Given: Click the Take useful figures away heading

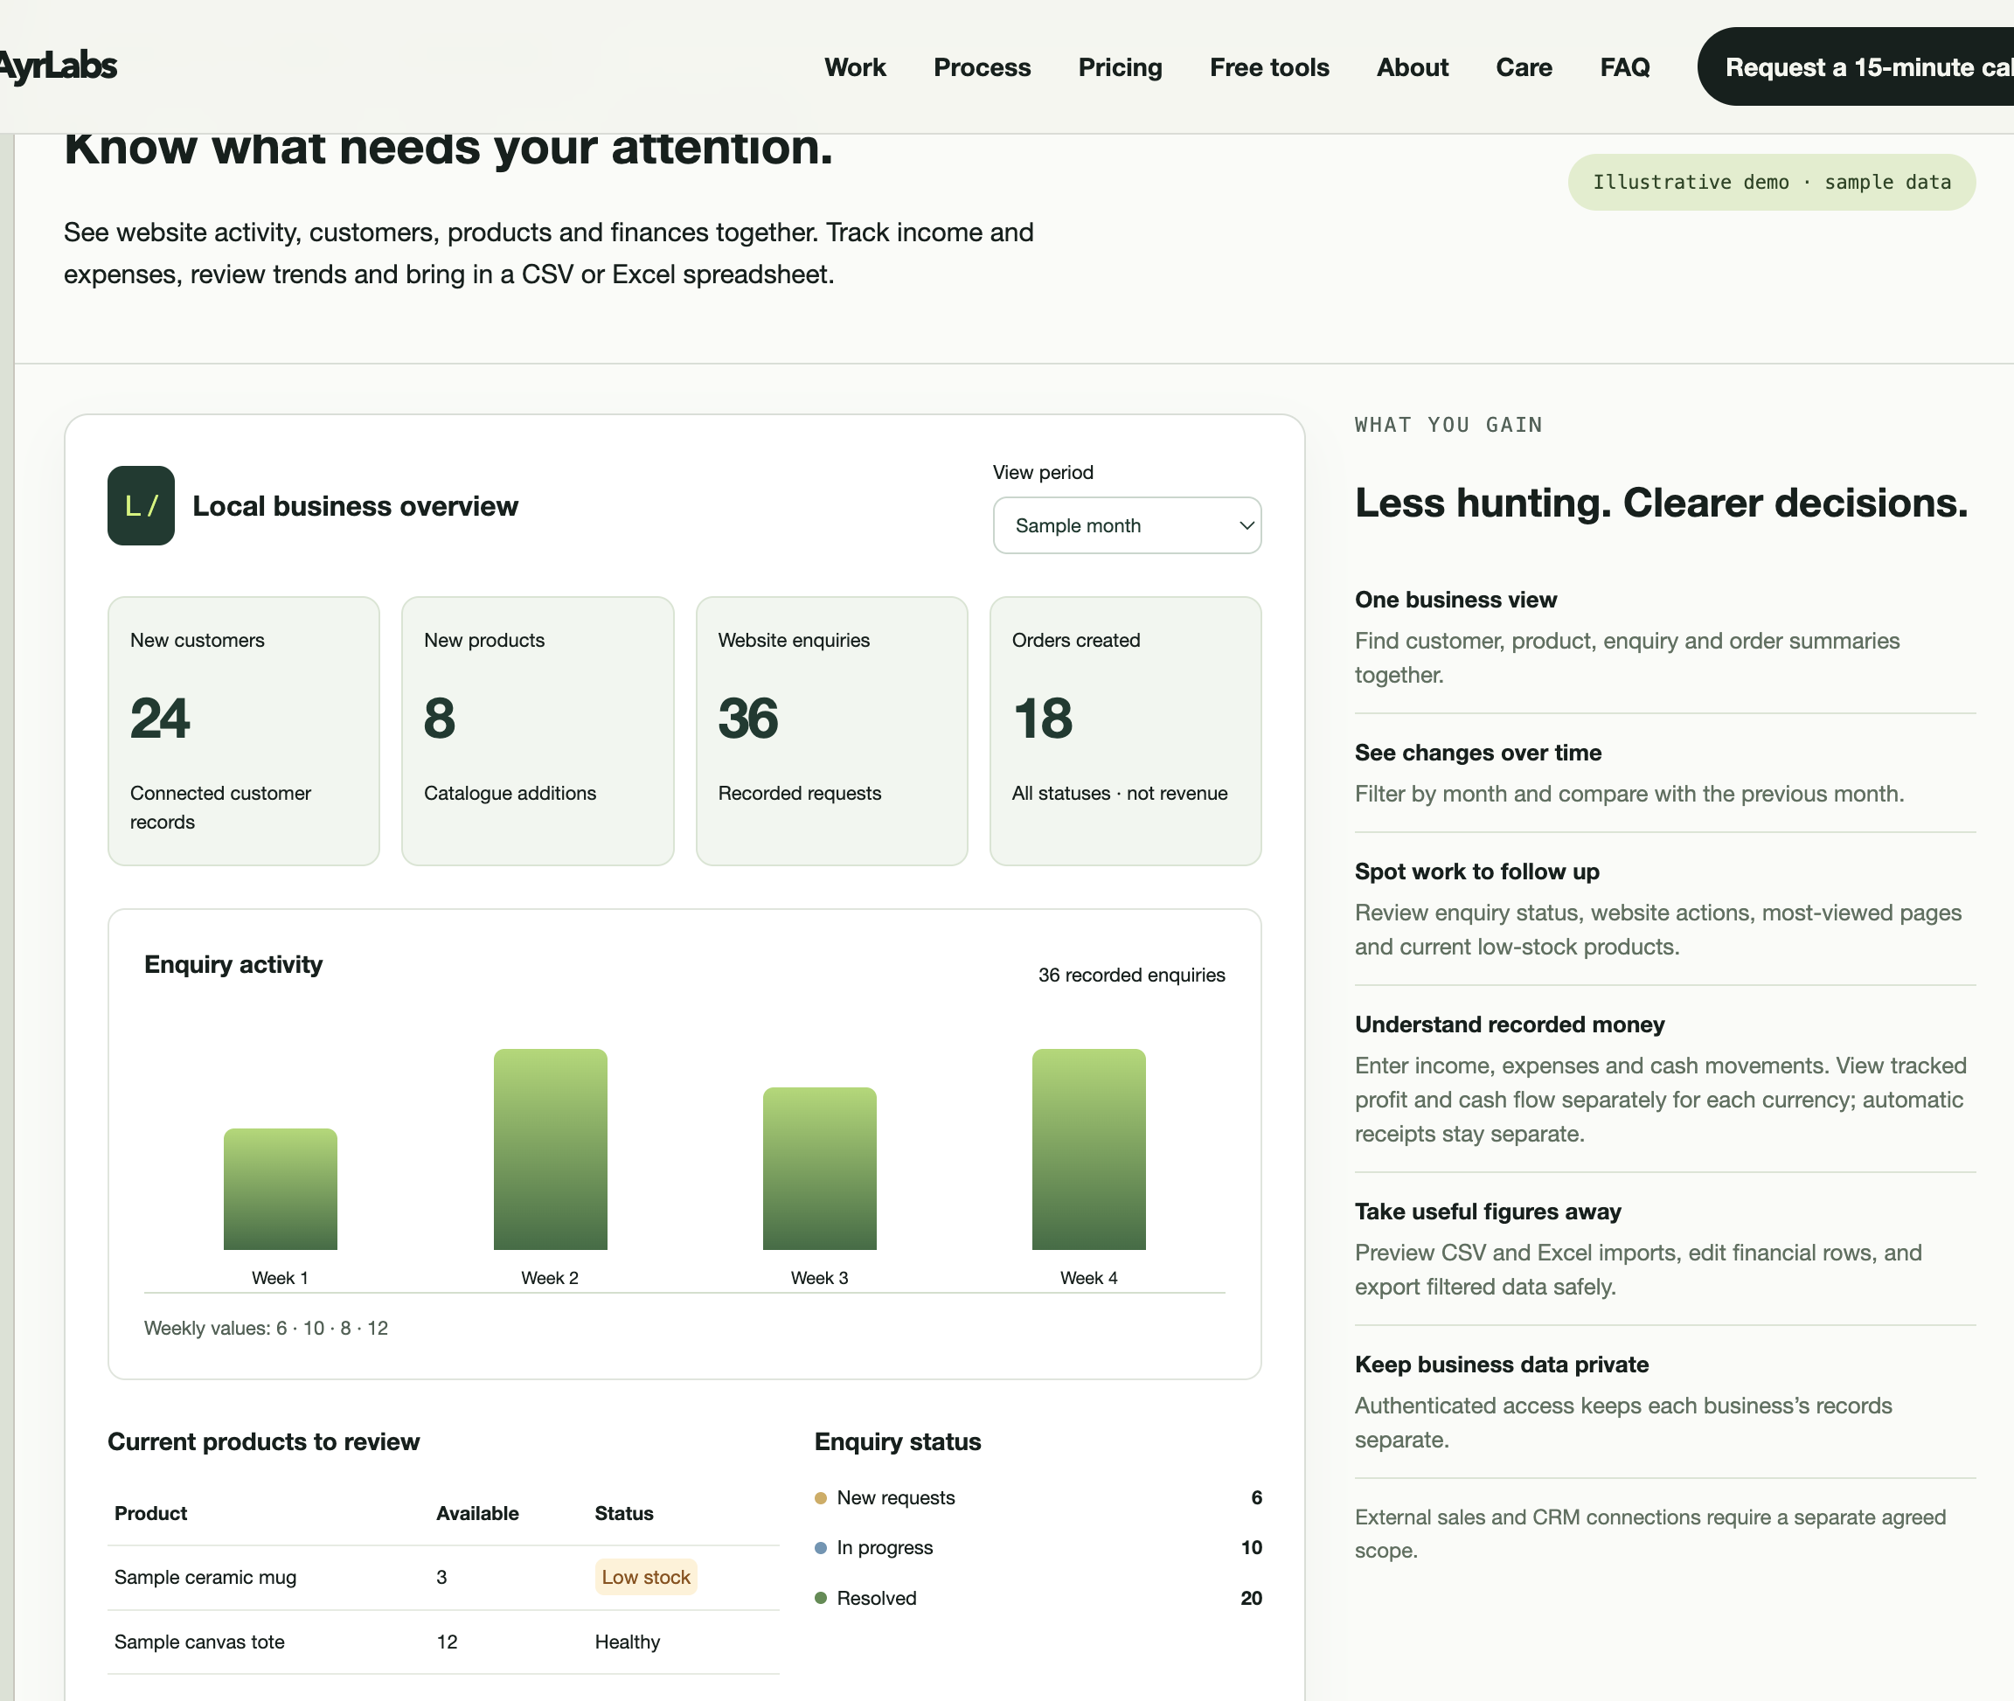Looking at the screenshot, I should click(1488, 1212).
